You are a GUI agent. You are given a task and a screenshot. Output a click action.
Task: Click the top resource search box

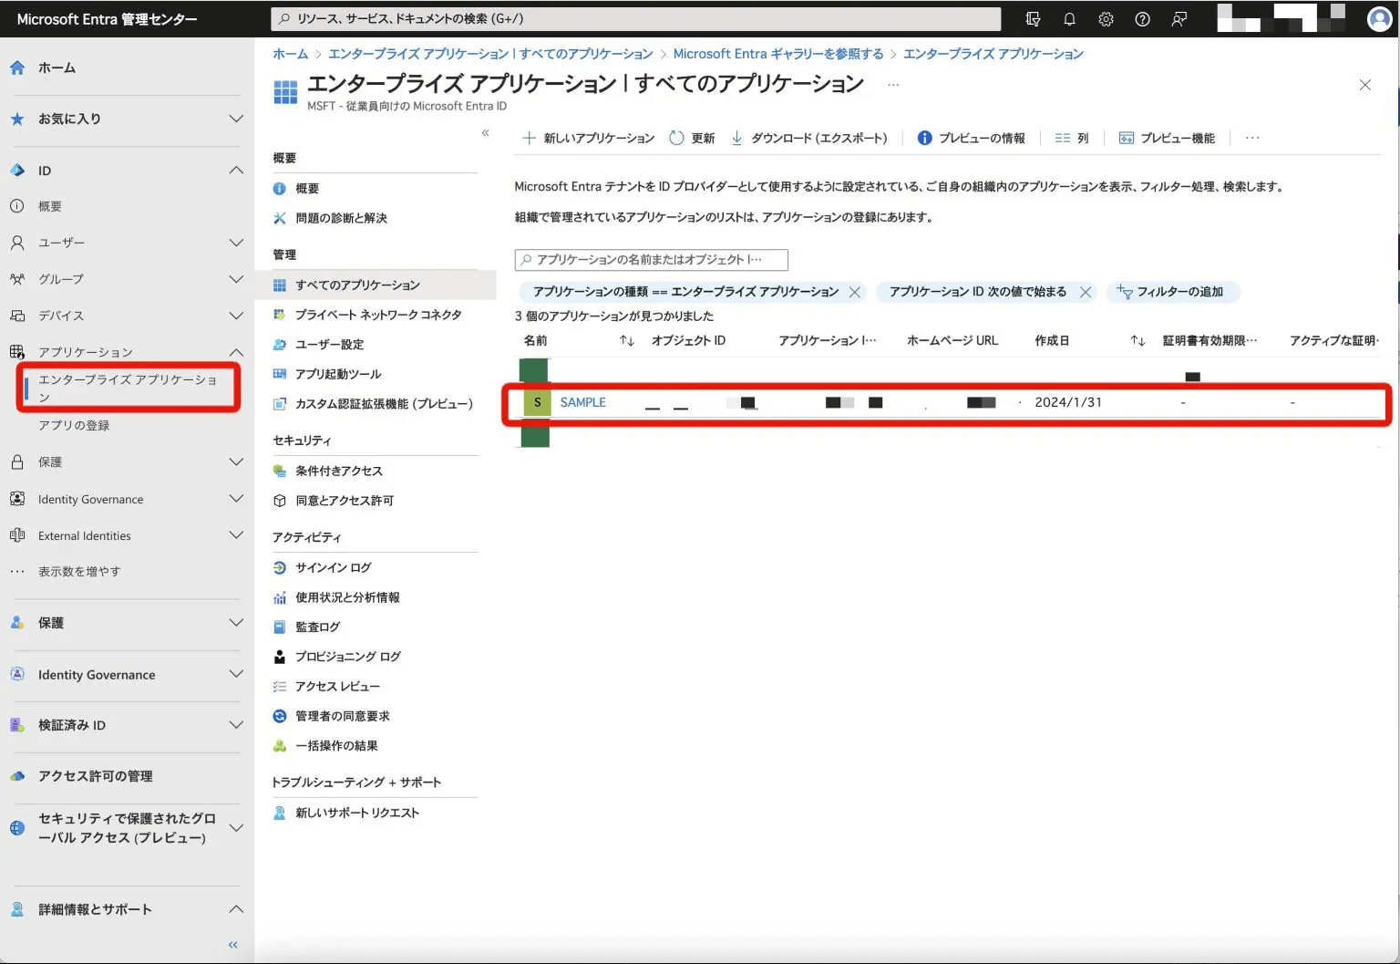coord(636,19)
